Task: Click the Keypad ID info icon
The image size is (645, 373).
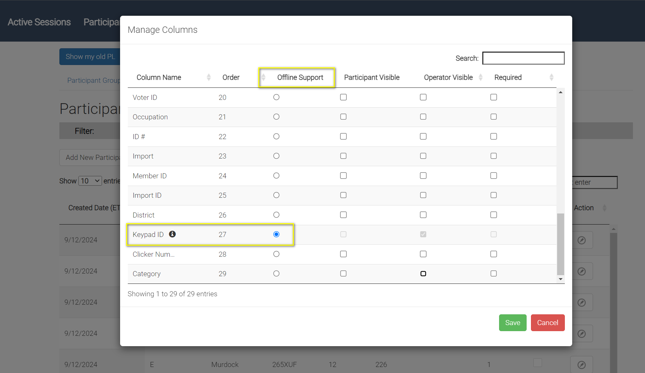Action: [x=172, y=234]
